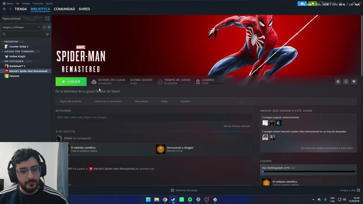This screenshot has width=363, height=204.
Task: Add game to favorites heart icon
Action: point(354,82)
